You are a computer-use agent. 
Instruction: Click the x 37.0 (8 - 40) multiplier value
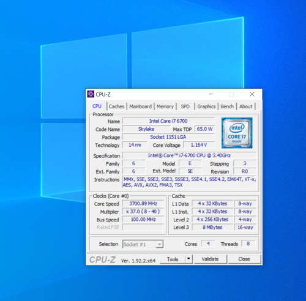[143, 212]
